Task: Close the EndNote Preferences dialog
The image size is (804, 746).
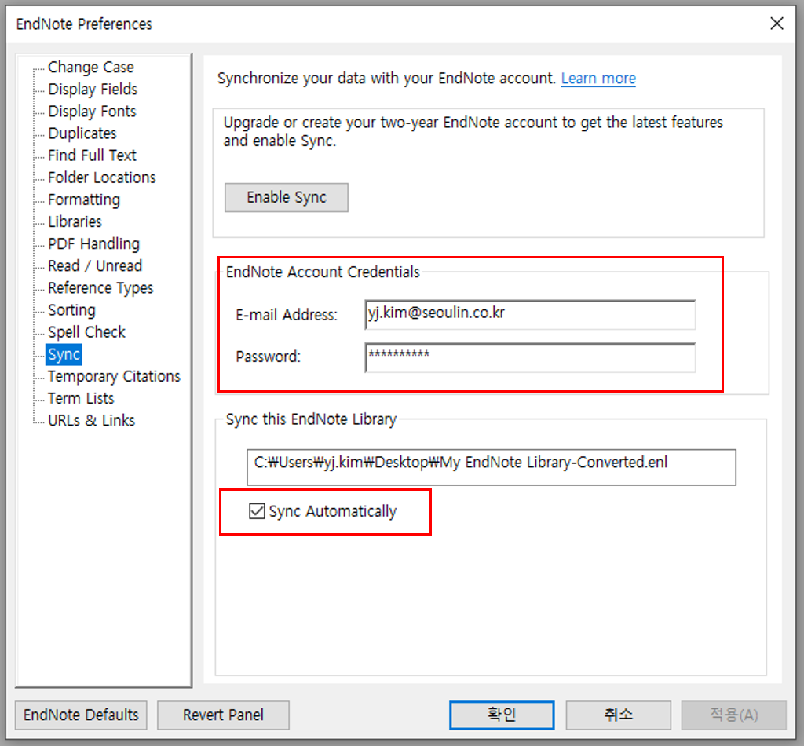Action: 777,24
